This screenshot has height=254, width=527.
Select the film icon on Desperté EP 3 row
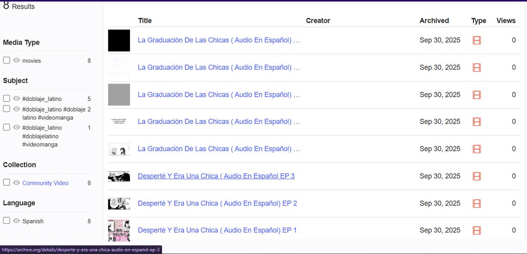pos(476,176)
